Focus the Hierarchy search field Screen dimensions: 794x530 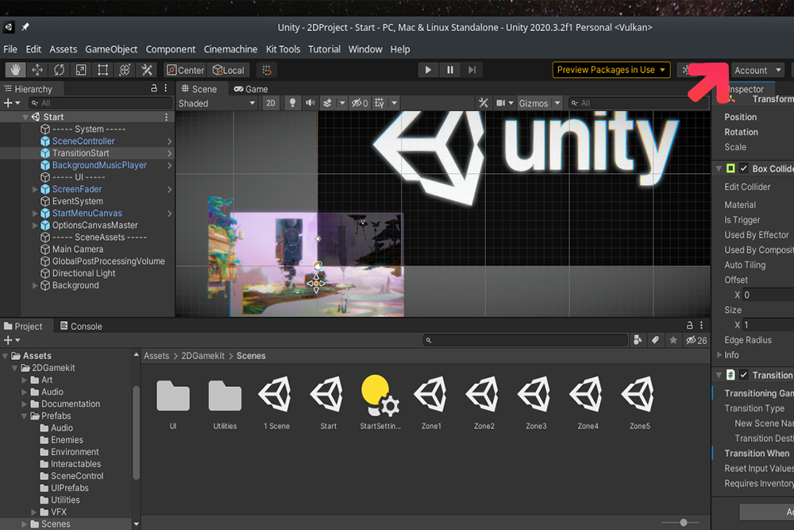coord(100,103)
